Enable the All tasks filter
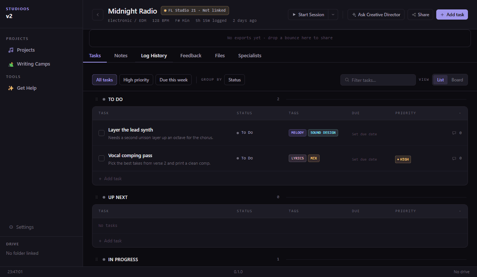The image size is (477, 277). coord(105,80)
